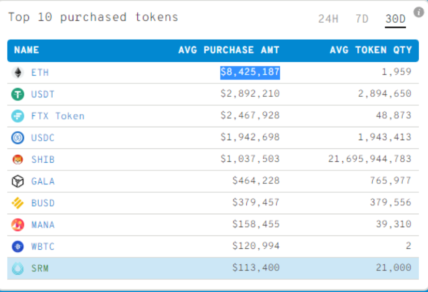428x292 pixels.
Task: Open the GALA token link
Action: [43, 181]
